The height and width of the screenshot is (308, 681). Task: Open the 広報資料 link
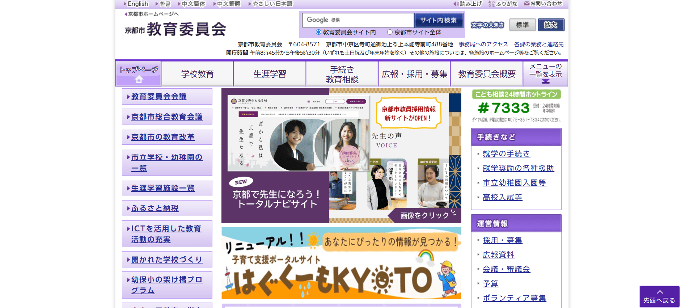[498, 255]
